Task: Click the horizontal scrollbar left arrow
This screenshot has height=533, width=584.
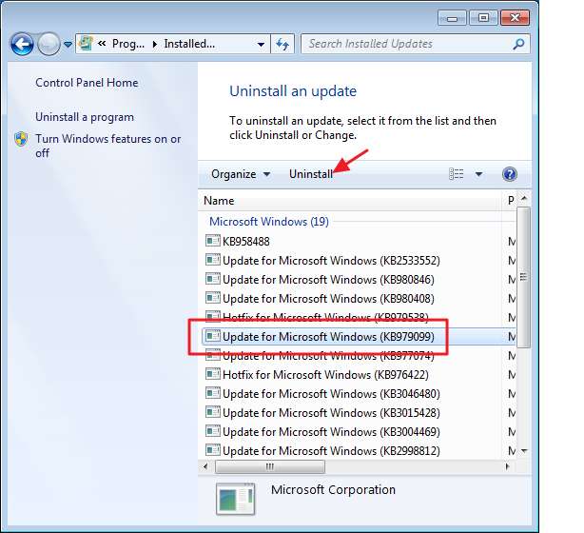Action: coord(205,466)
